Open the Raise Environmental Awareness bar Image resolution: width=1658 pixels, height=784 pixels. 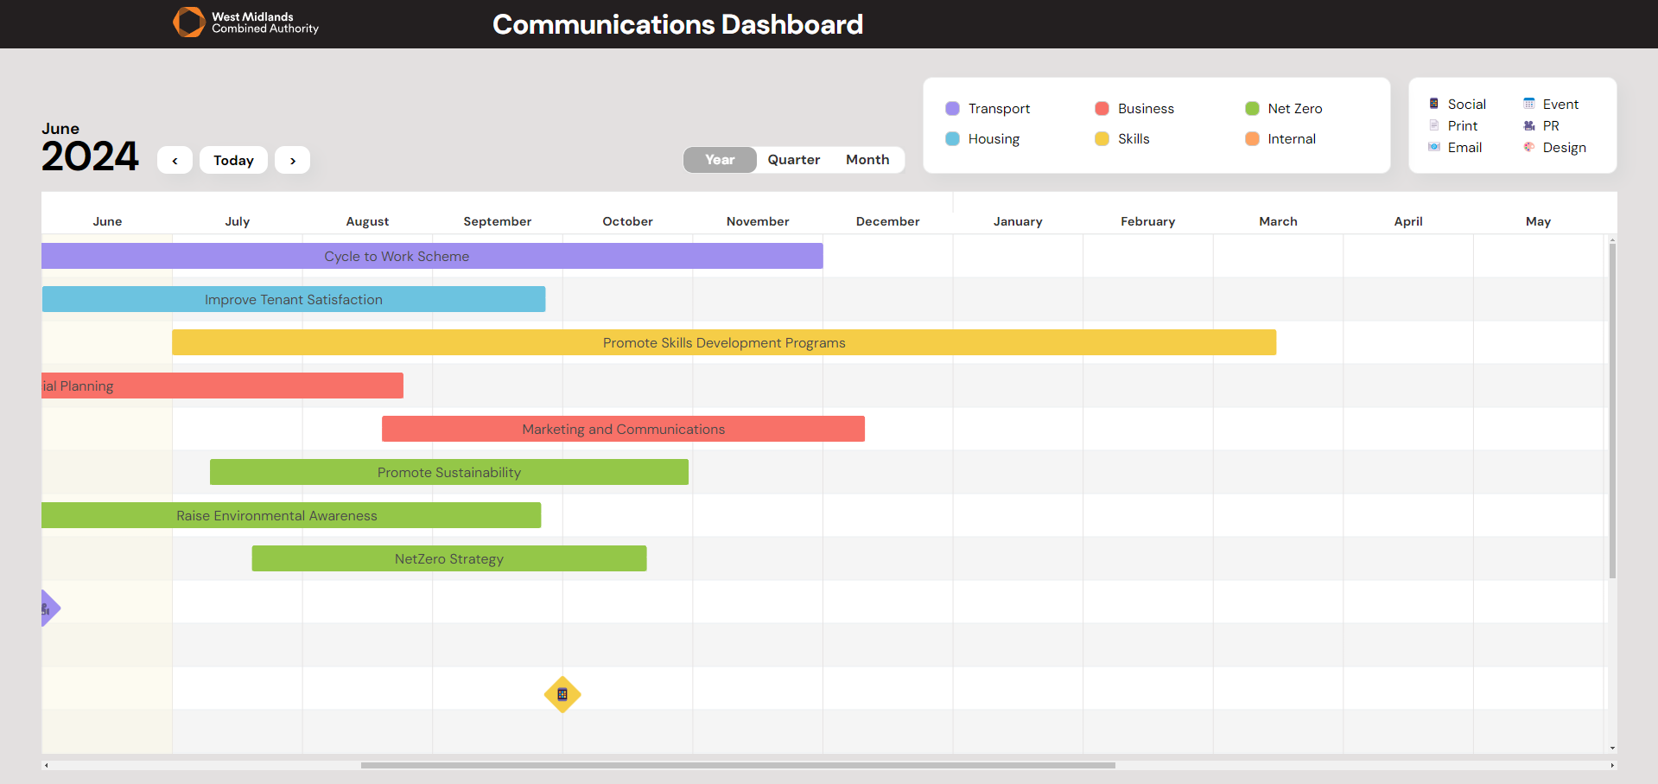tap(291, 515)
